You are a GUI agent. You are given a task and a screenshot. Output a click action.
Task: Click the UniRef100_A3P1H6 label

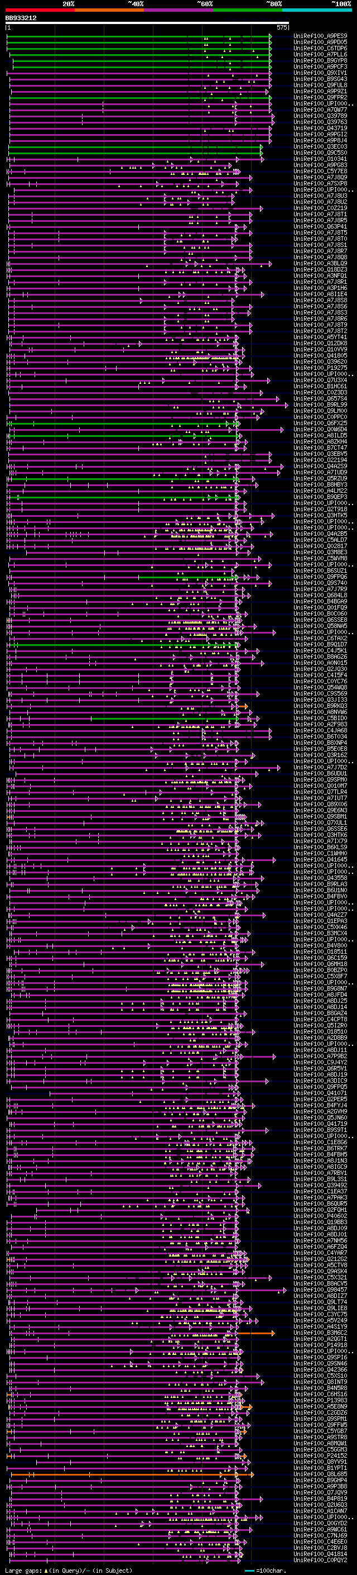coord(320,288)
